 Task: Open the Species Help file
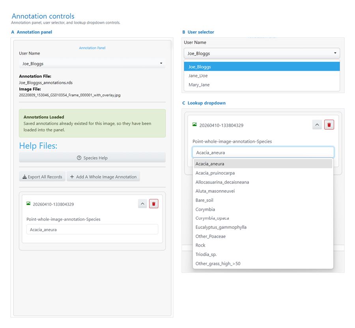click(x=92, y=158)
